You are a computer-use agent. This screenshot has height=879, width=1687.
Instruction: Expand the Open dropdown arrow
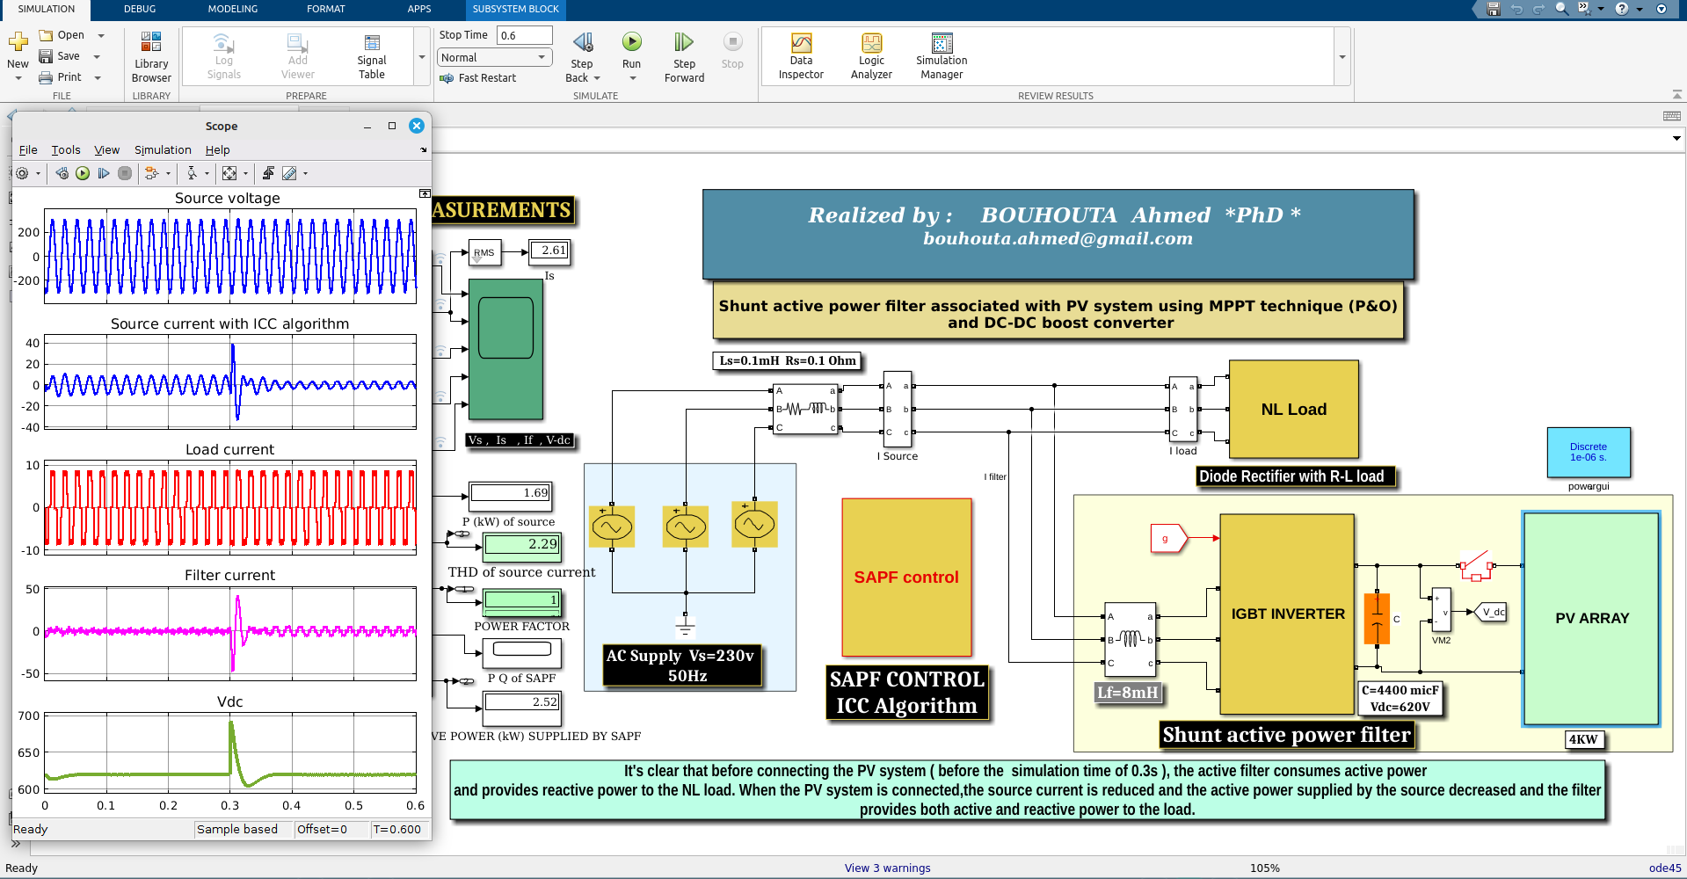point(101,35)
